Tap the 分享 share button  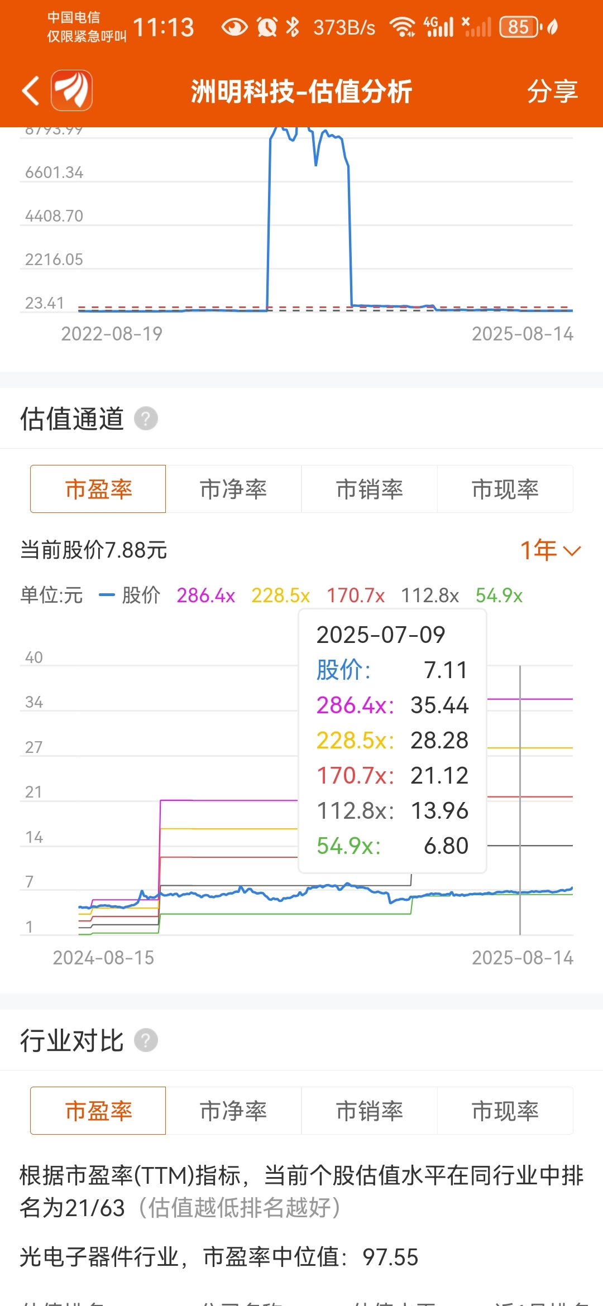(x=552, y=91)
